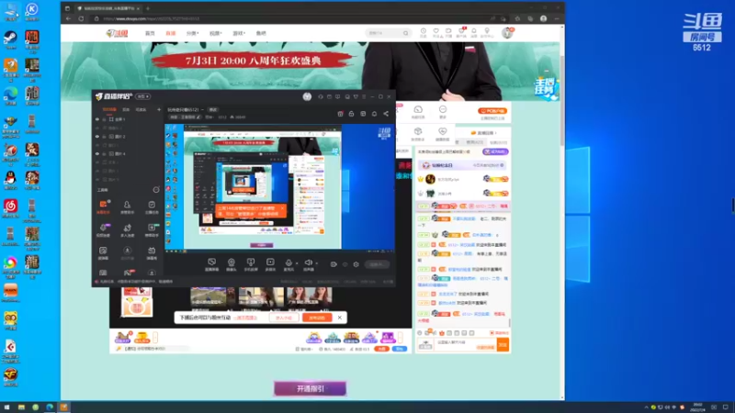Click the browser address bar
735x413 pixels.
pyautogui.click(x=295, y=18)
